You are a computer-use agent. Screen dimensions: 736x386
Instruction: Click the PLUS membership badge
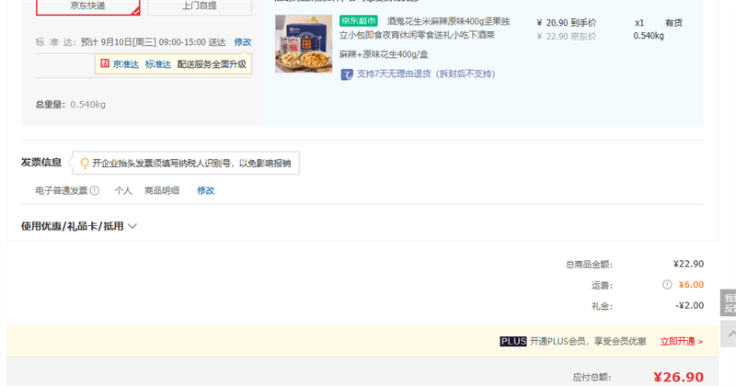pyautogui.click(x=512, y=342)
